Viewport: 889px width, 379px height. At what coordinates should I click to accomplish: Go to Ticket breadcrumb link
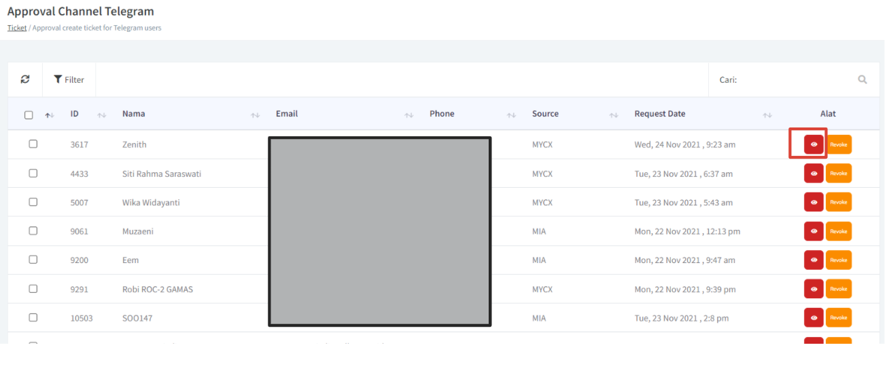pyautogui.click(x=17, y=28)
